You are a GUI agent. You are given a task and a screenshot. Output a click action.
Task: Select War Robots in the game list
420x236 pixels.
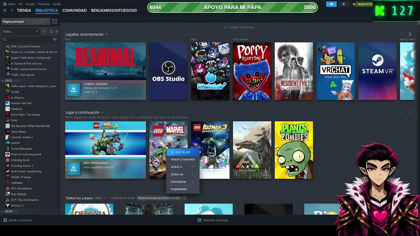[19, 194]
